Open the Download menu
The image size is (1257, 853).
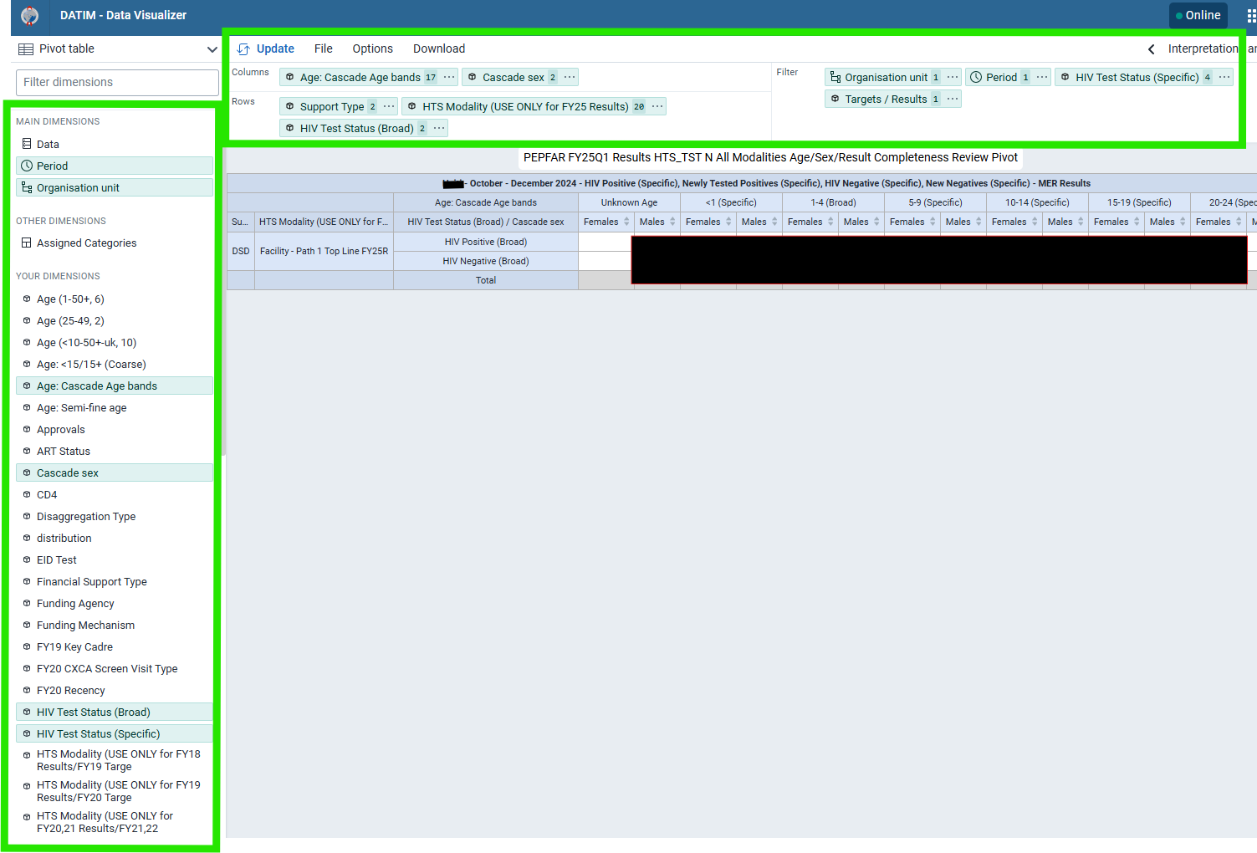tap(438, 49)
